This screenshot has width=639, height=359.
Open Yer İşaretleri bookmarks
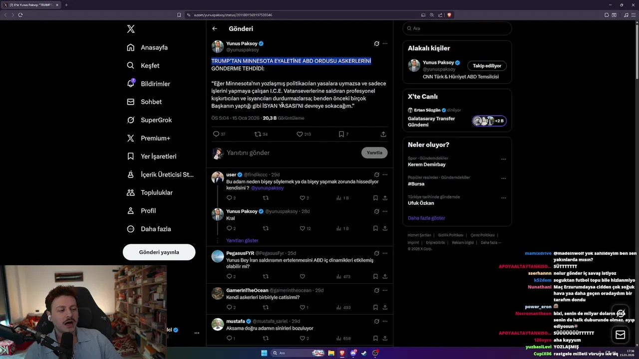[x=151, y=156]
